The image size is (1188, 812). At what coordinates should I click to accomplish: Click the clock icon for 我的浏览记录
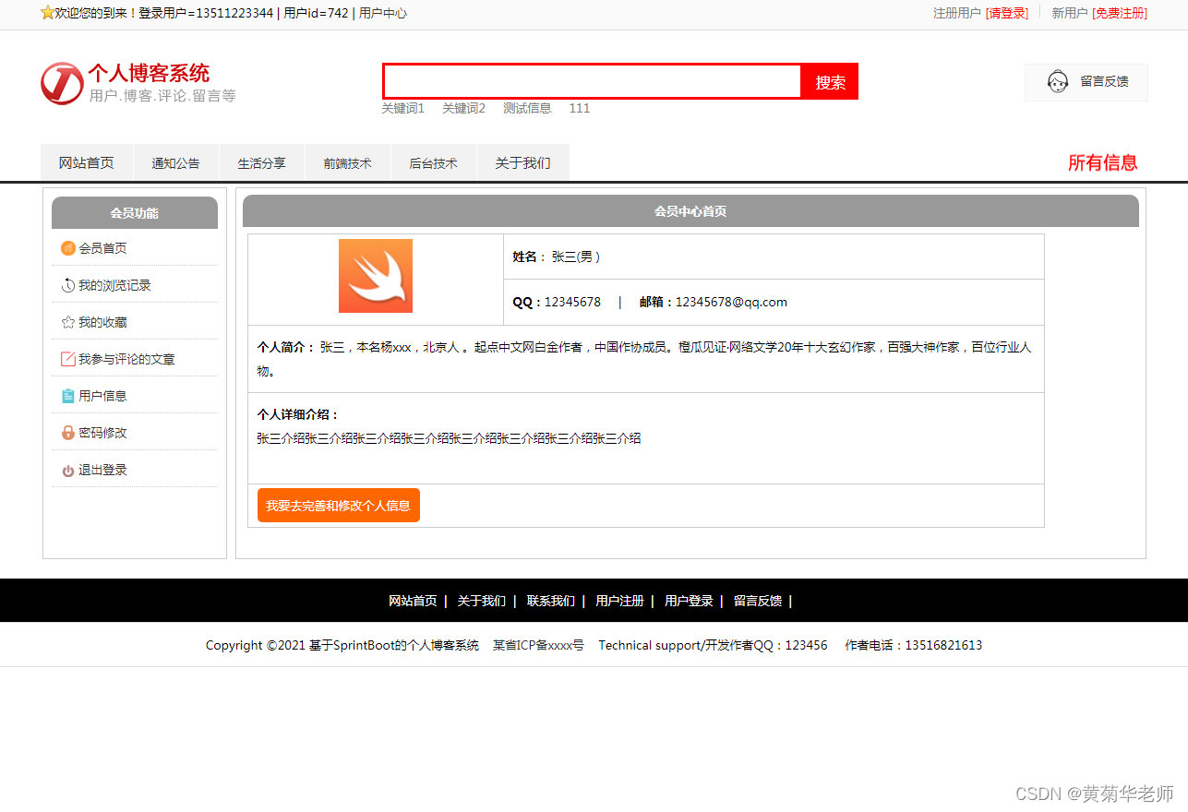coord(67,284)
